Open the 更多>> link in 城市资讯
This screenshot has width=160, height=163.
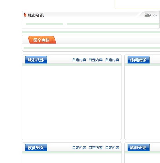tap(150, 15)
